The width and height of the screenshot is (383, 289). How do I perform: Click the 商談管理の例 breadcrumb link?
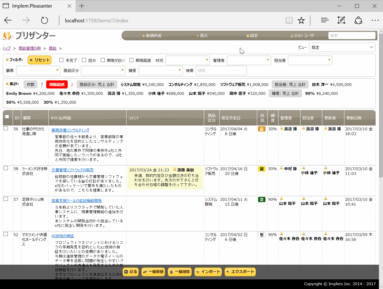tap(29, 48)
